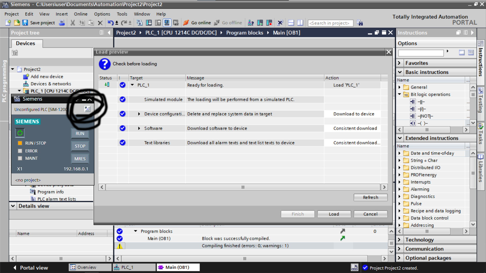The height and width of the screenshot is (273, 486).
Task: Expand the General instructions folder
Action: (399, 87)
